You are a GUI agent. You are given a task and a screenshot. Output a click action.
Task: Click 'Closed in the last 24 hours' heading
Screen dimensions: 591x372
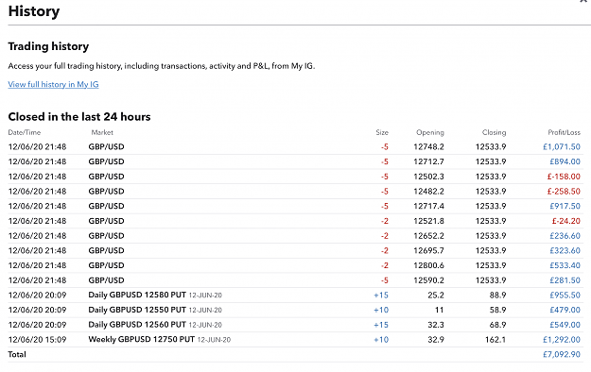[x=79, y=117]
